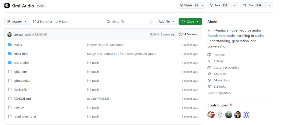Open the 0 Tags link

[x=61, y=22]
